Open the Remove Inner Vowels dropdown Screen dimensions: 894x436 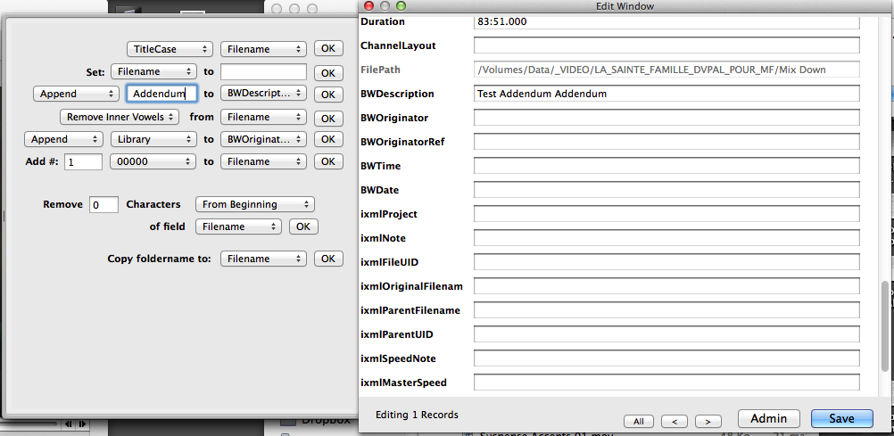120,117
